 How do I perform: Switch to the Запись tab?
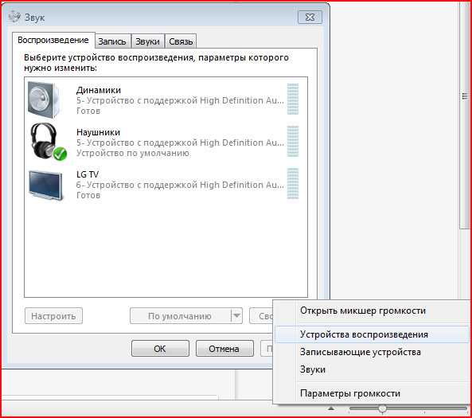coord(112,41)
